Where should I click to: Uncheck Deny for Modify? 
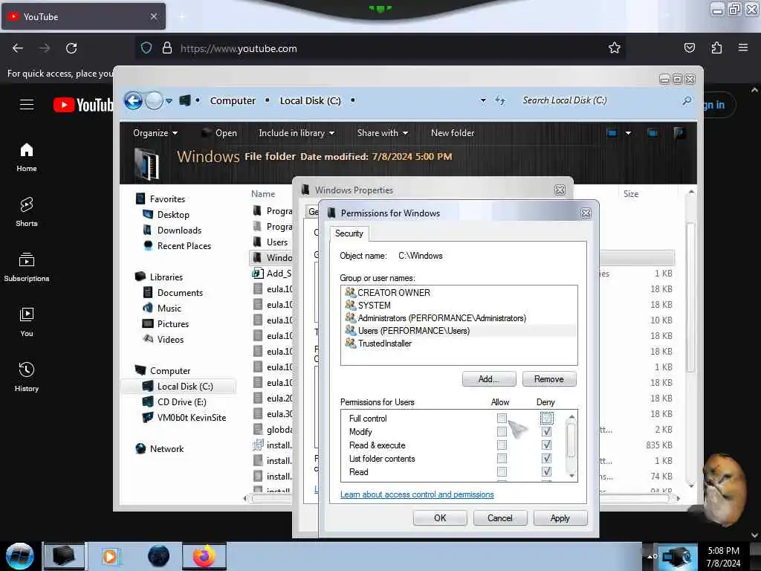click(546, 432)
